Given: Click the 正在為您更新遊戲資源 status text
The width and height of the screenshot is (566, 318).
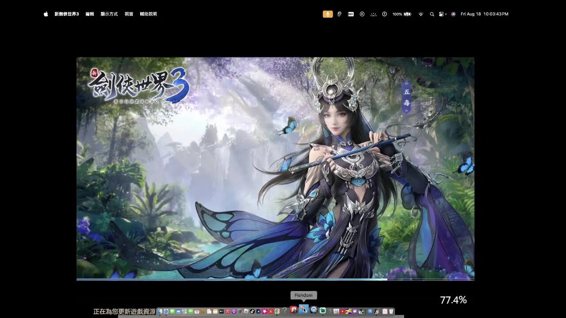Looking at the screenshot, I should point(124,312).
